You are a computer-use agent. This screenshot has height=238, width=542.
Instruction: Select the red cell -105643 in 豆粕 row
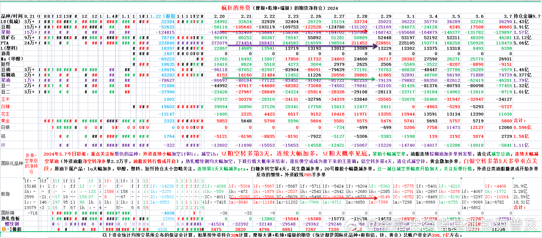(242, 27)
